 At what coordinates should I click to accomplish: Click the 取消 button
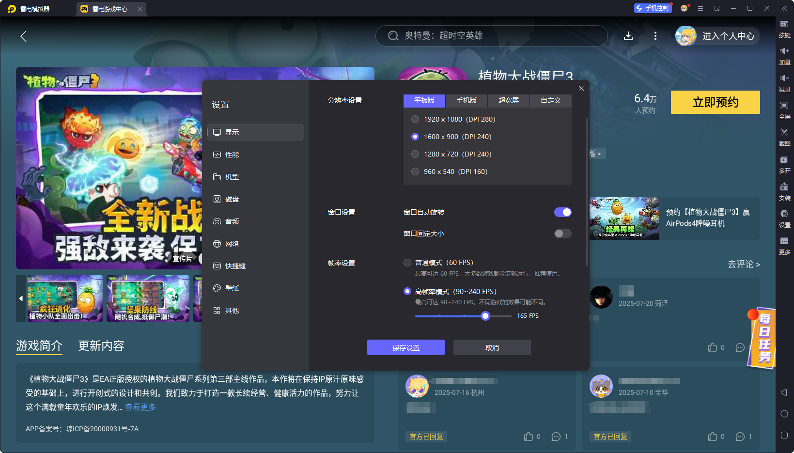point(492,347)
